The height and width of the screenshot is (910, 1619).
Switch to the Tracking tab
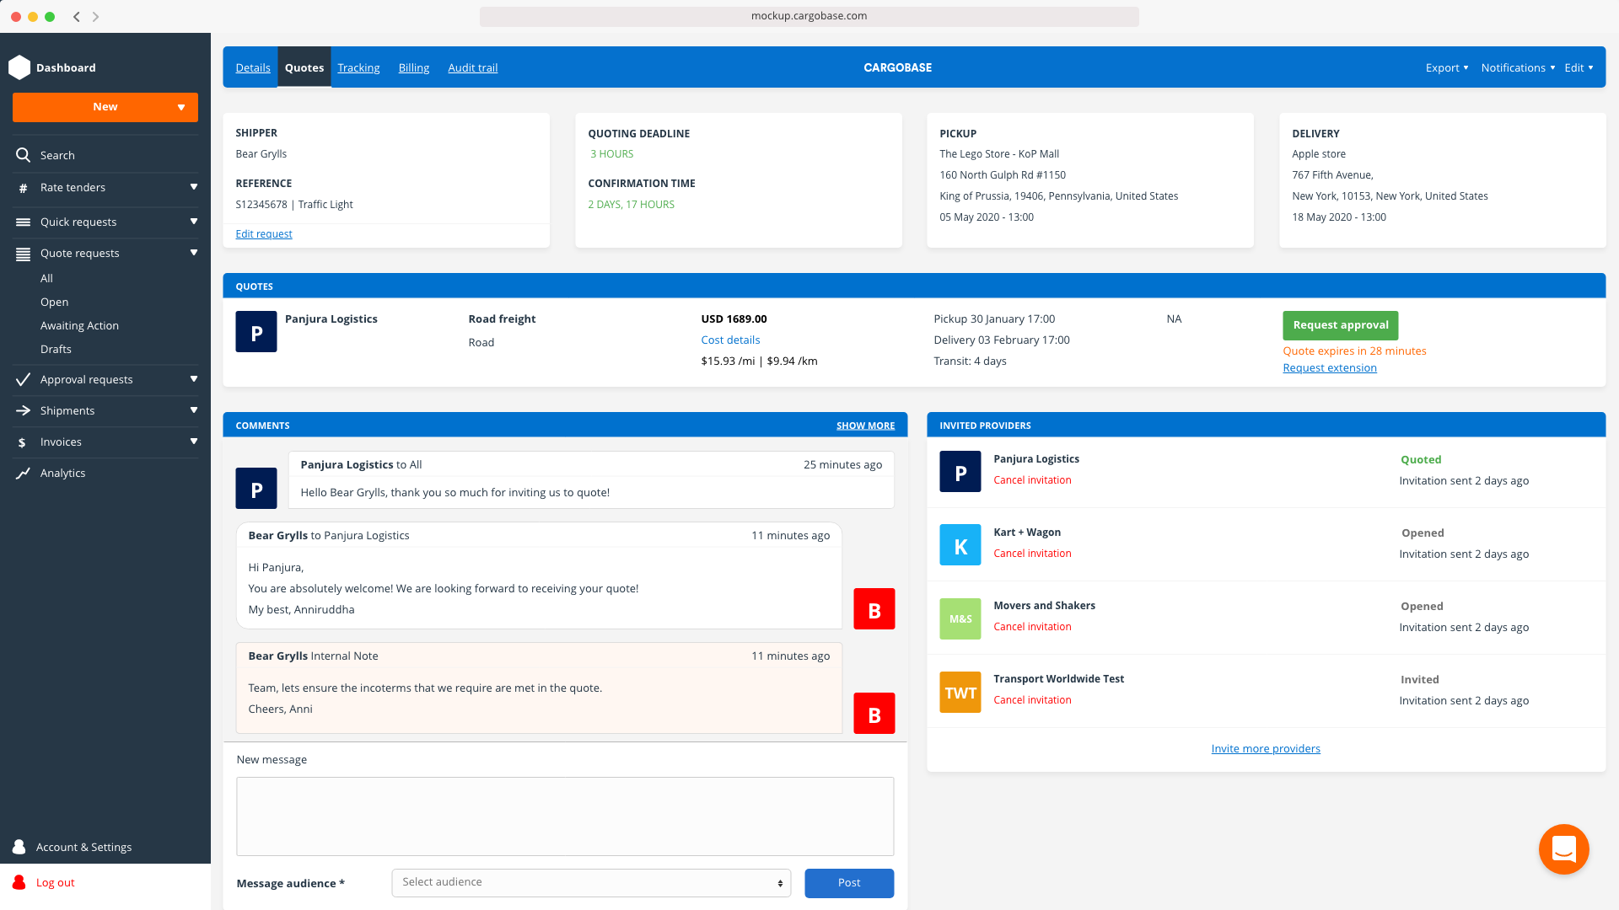pos(358,67)
